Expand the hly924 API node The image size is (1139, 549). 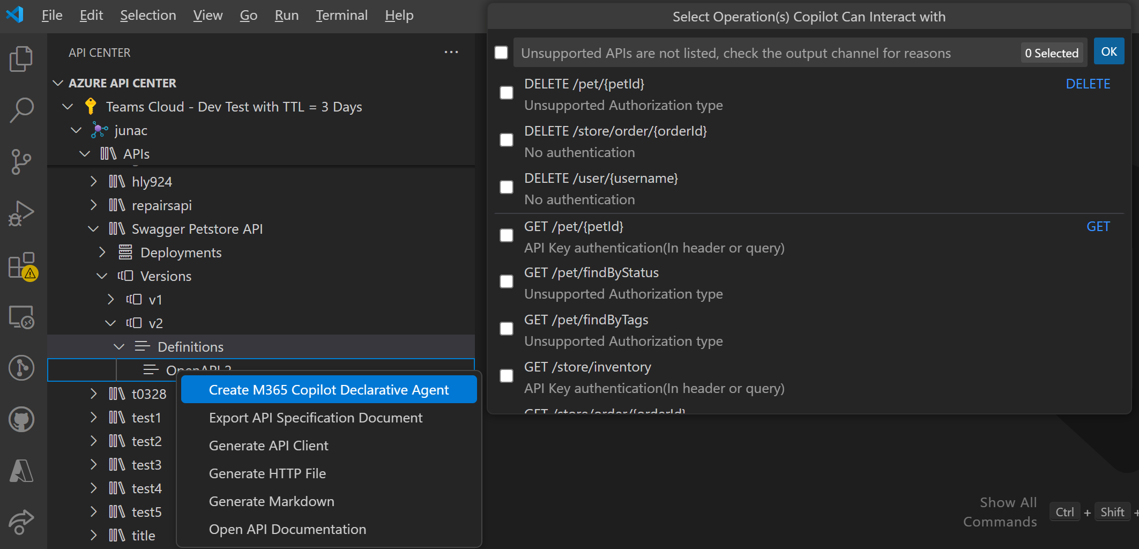click(x=93, y=181)
